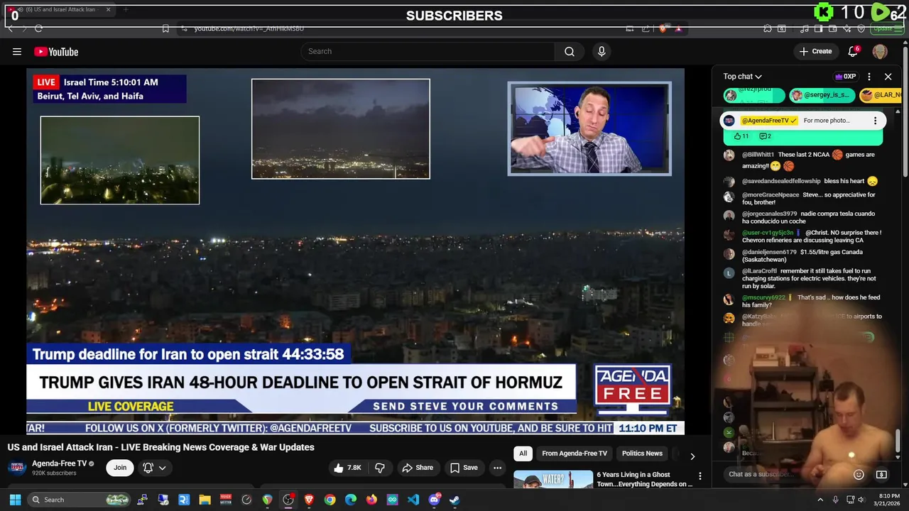909x511 pixels.
Task: Open the Create button menu
Action: (x=815, y=51)
